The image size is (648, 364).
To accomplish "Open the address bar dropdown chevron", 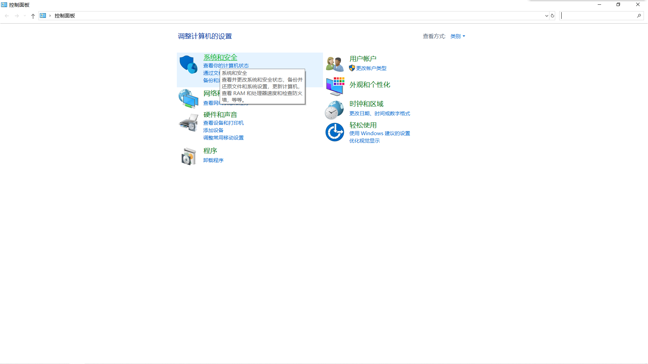I will tap(546, 16).
